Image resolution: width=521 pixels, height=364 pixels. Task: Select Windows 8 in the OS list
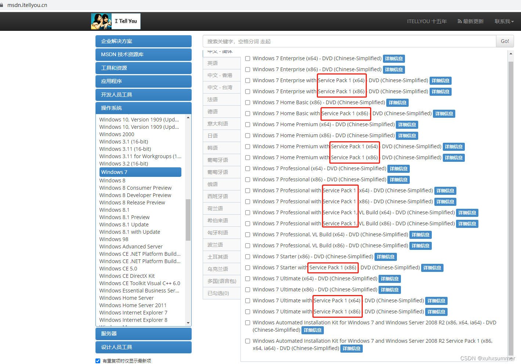coord(112,181)
